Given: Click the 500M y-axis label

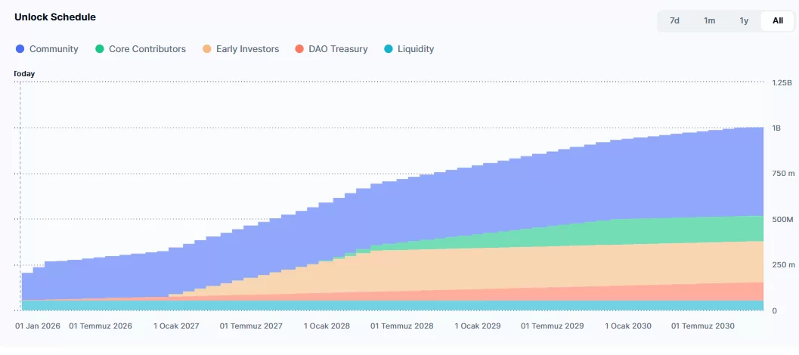Looking at the screenshot, I should click(x=781, y=219).
